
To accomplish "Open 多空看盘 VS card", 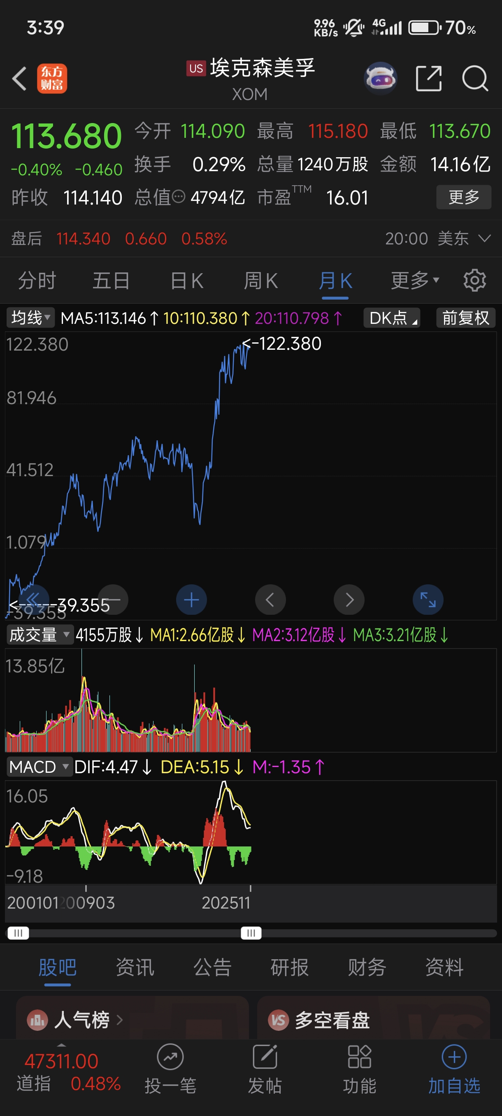I will point(373,1018).
